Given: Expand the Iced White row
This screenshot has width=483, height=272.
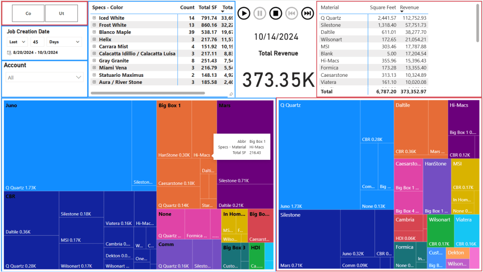Looking at the screenshot, I should (94, 18).
